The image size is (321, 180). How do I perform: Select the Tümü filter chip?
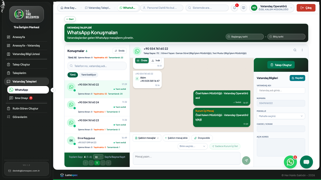pyautogui.click(x=73, y=75)
